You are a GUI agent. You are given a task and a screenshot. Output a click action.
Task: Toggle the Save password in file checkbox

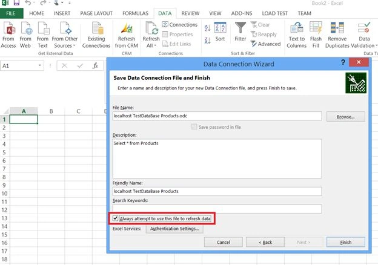[194, 126]
